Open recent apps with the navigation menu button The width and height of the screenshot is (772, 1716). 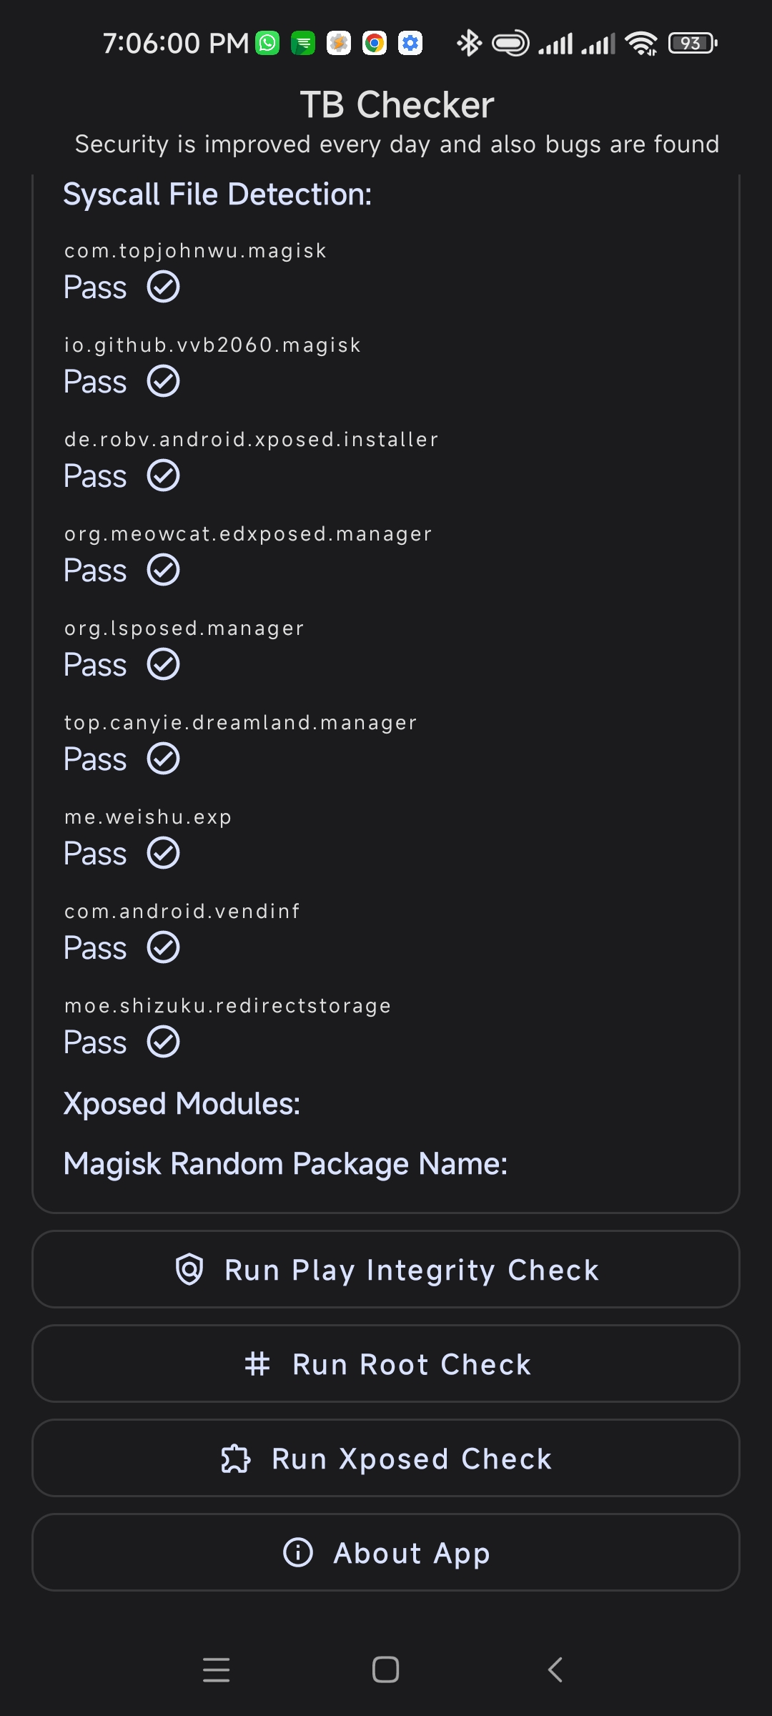pos(216,1670)
